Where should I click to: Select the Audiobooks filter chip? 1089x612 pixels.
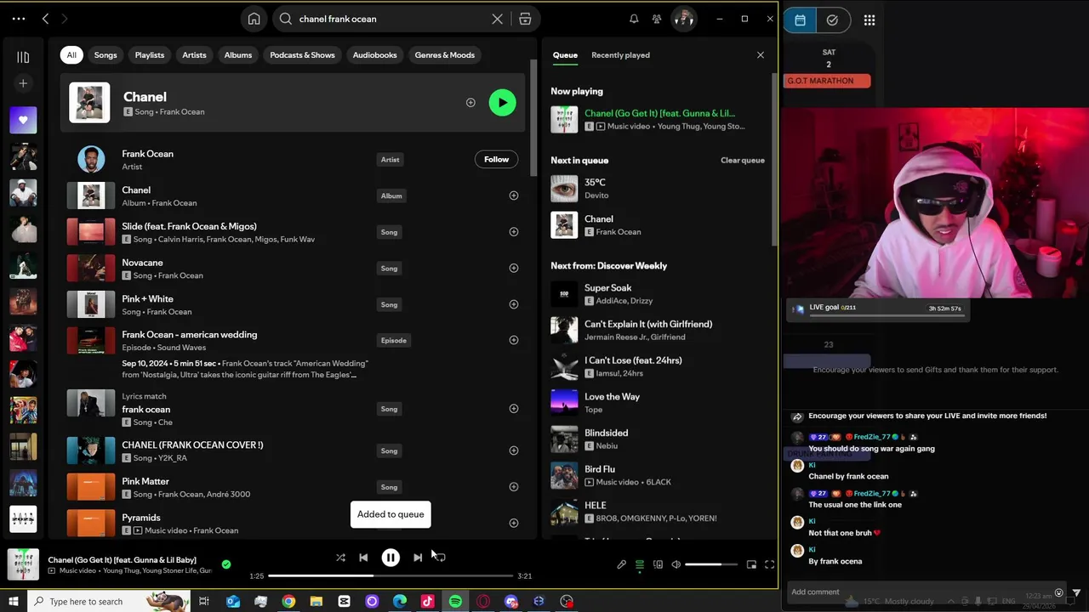[x=374, y=55]
